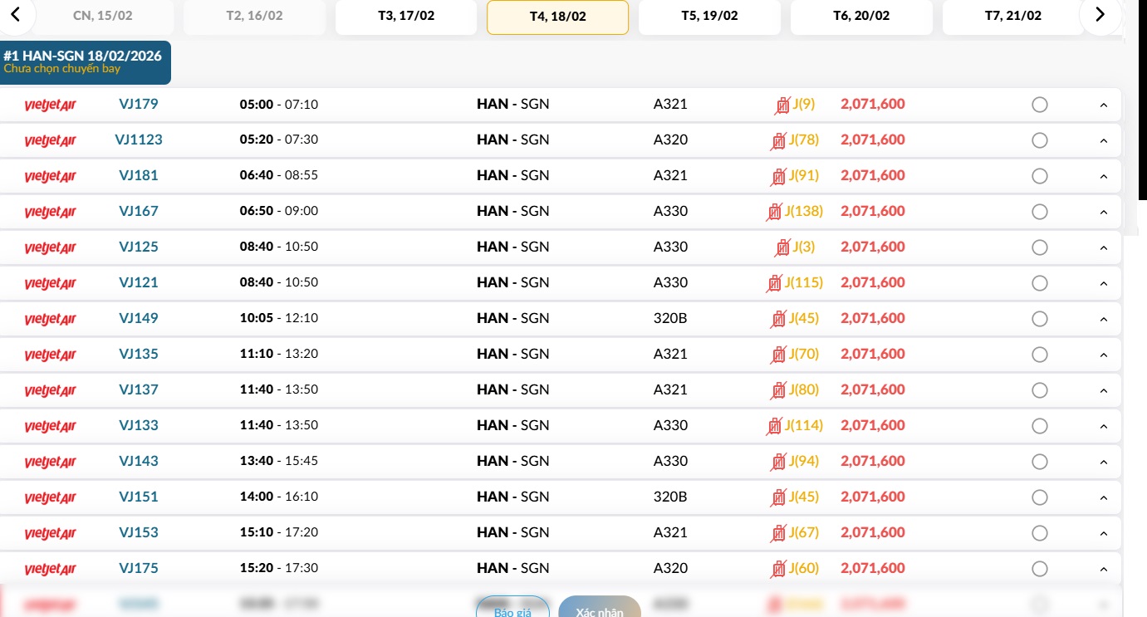Click the 2,071,600 price on VJ137 row

(873, 389)
